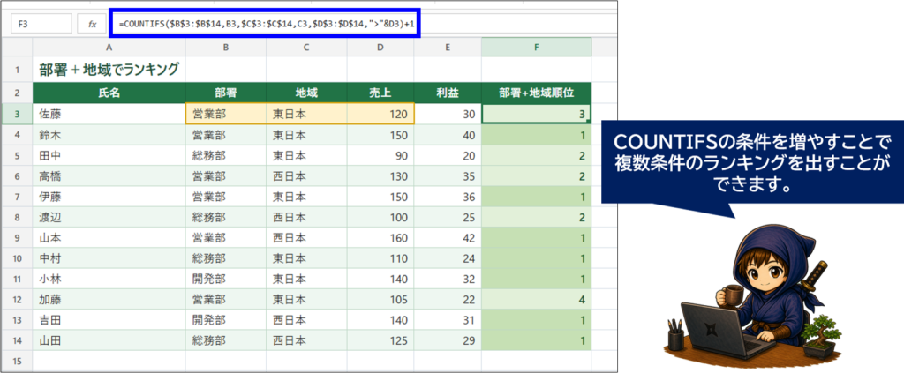Select name cell 高橋
The width and height of the screenshot is (904, 373).
click(109, 176)
